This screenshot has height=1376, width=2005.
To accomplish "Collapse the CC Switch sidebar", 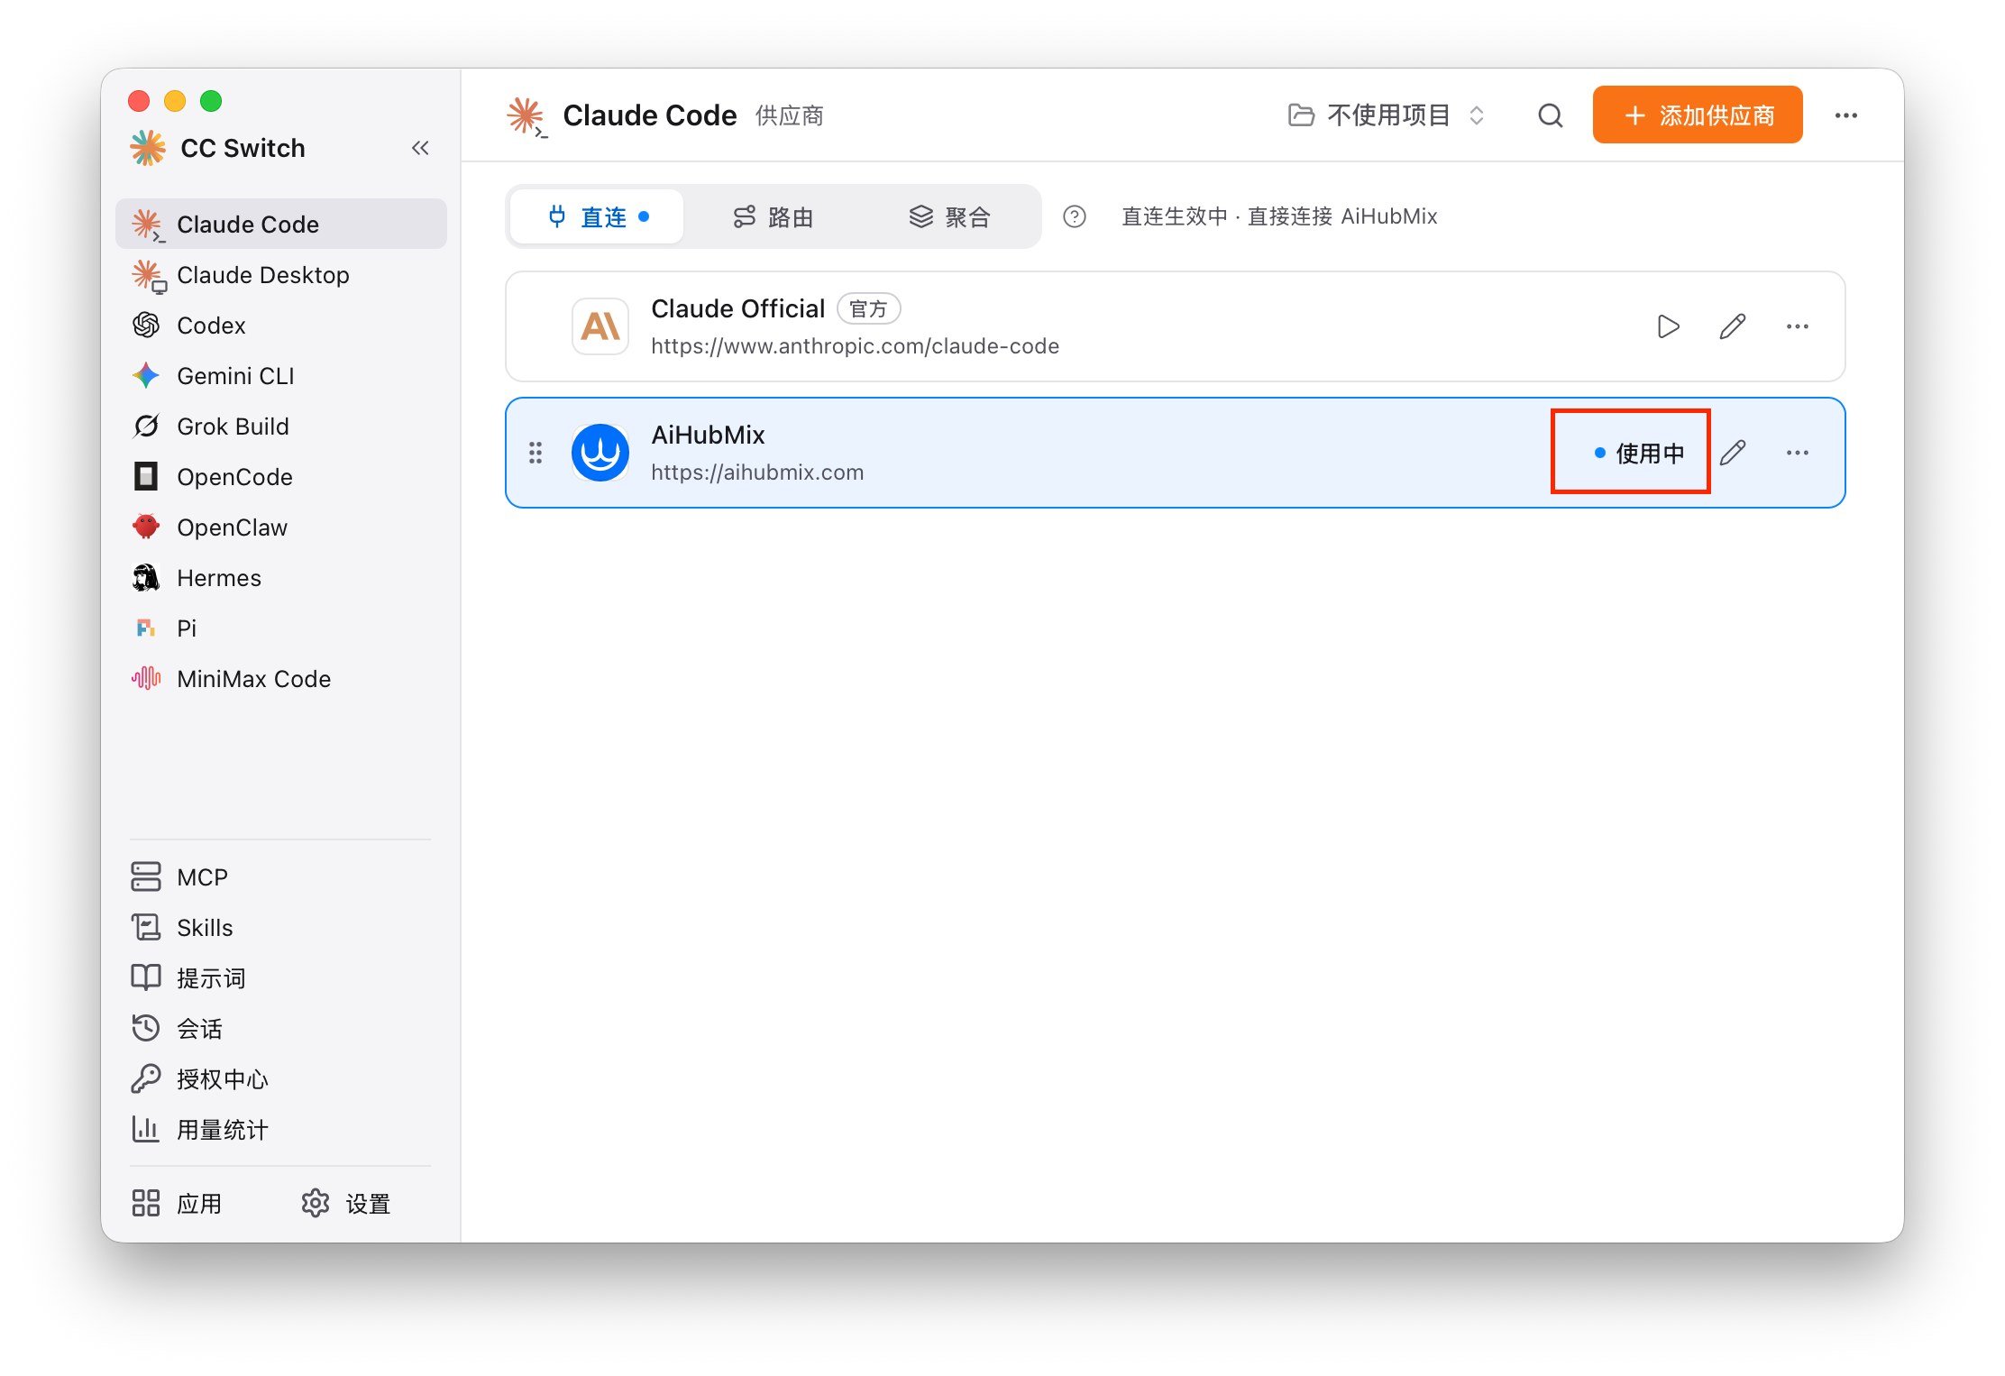I will 420,148.
